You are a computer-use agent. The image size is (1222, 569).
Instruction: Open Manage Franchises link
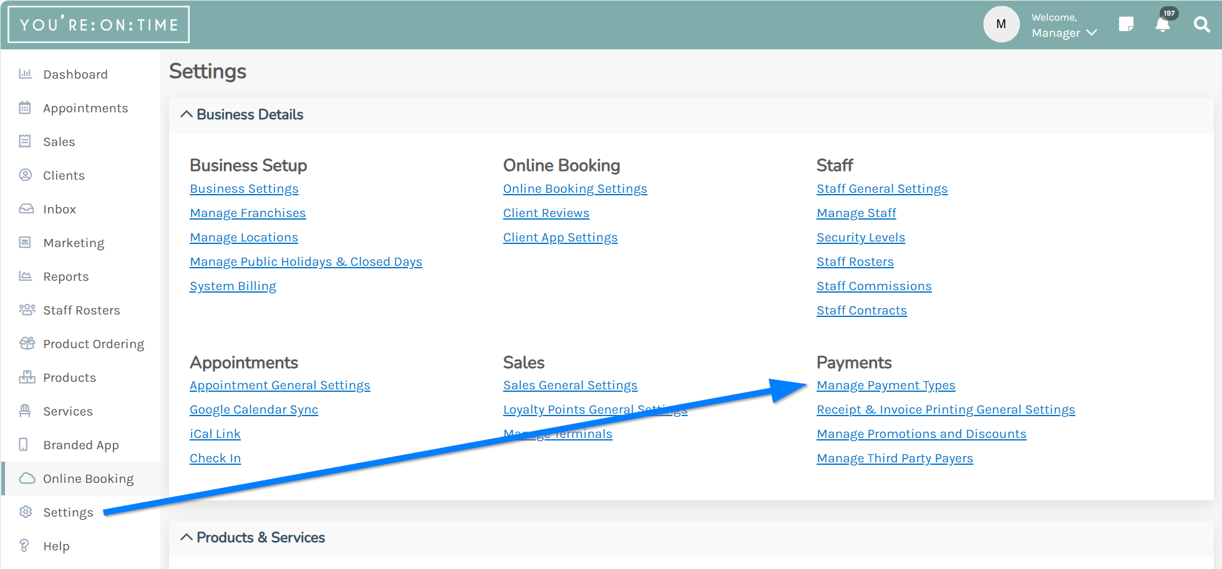tap(248, 213)
